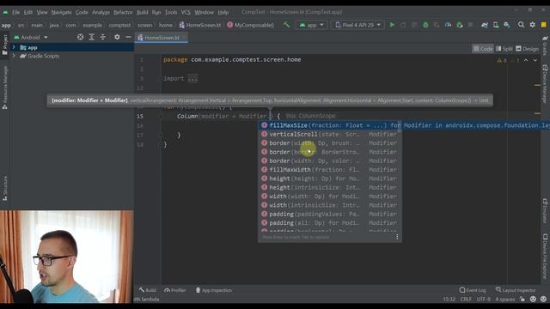The height and width of the screenshot is (309, 550).
Task: Toggle the Project side tool window
Action: [4, 45]
